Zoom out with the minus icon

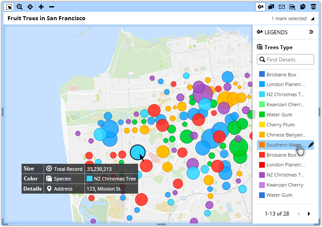[x=51, y=7]
